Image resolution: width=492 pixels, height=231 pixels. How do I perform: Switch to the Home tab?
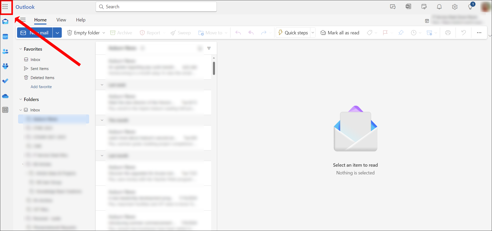click(x=41, y=20)
